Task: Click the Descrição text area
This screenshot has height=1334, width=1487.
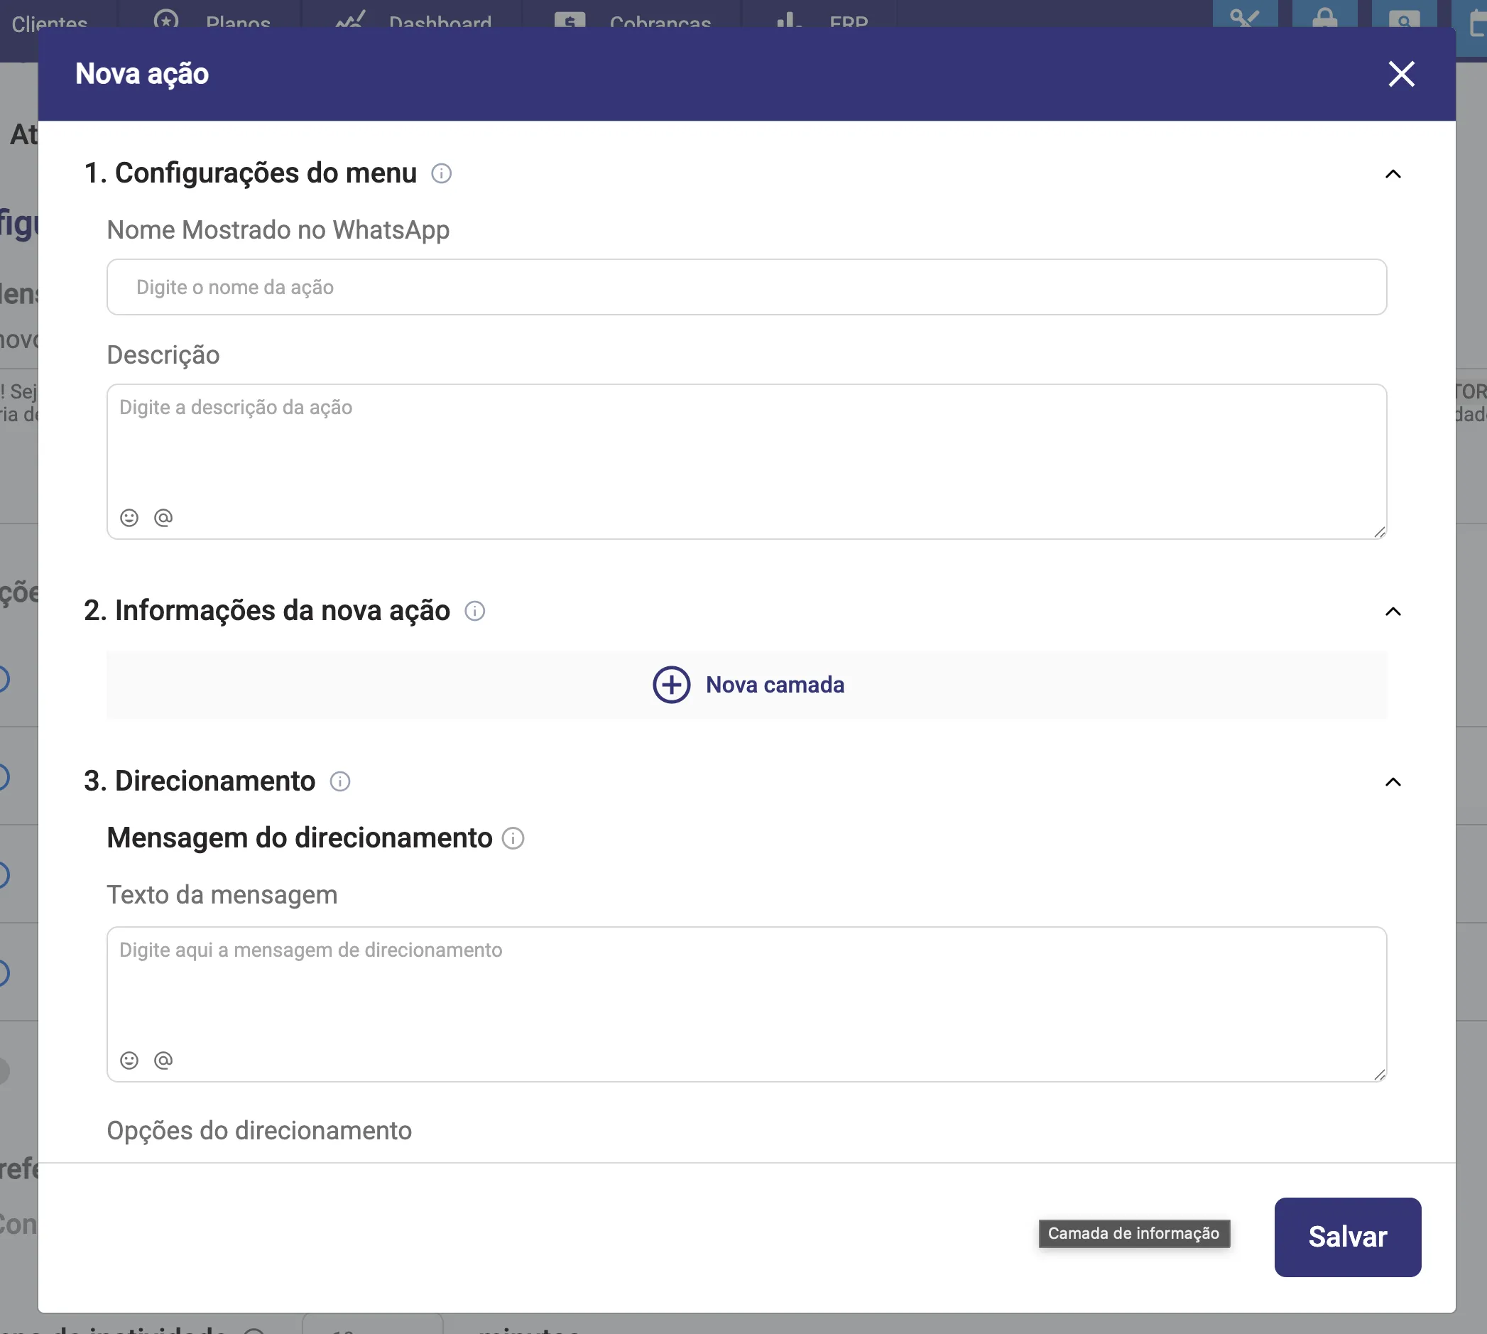Action: coord(746,462)
